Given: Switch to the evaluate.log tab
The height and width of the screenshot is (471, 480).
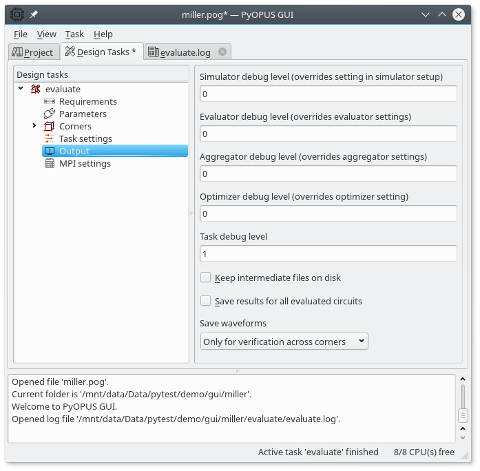Looking at the screenshot, I should tap(180, 52).
